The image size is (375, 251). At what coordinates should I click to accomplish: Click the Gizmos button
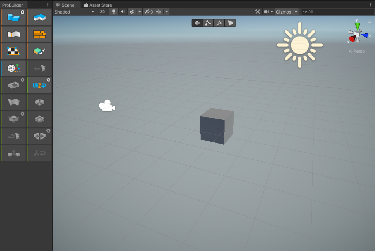click(x=283, y=12)
